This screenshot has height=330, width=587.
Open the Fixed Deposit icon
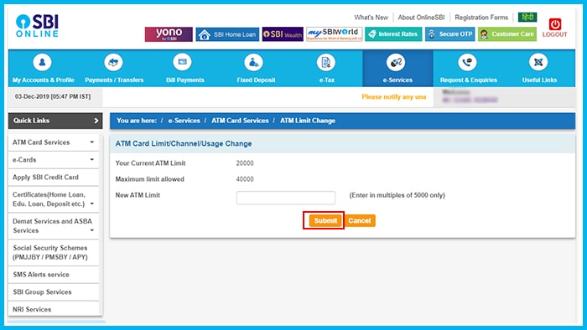253,62
